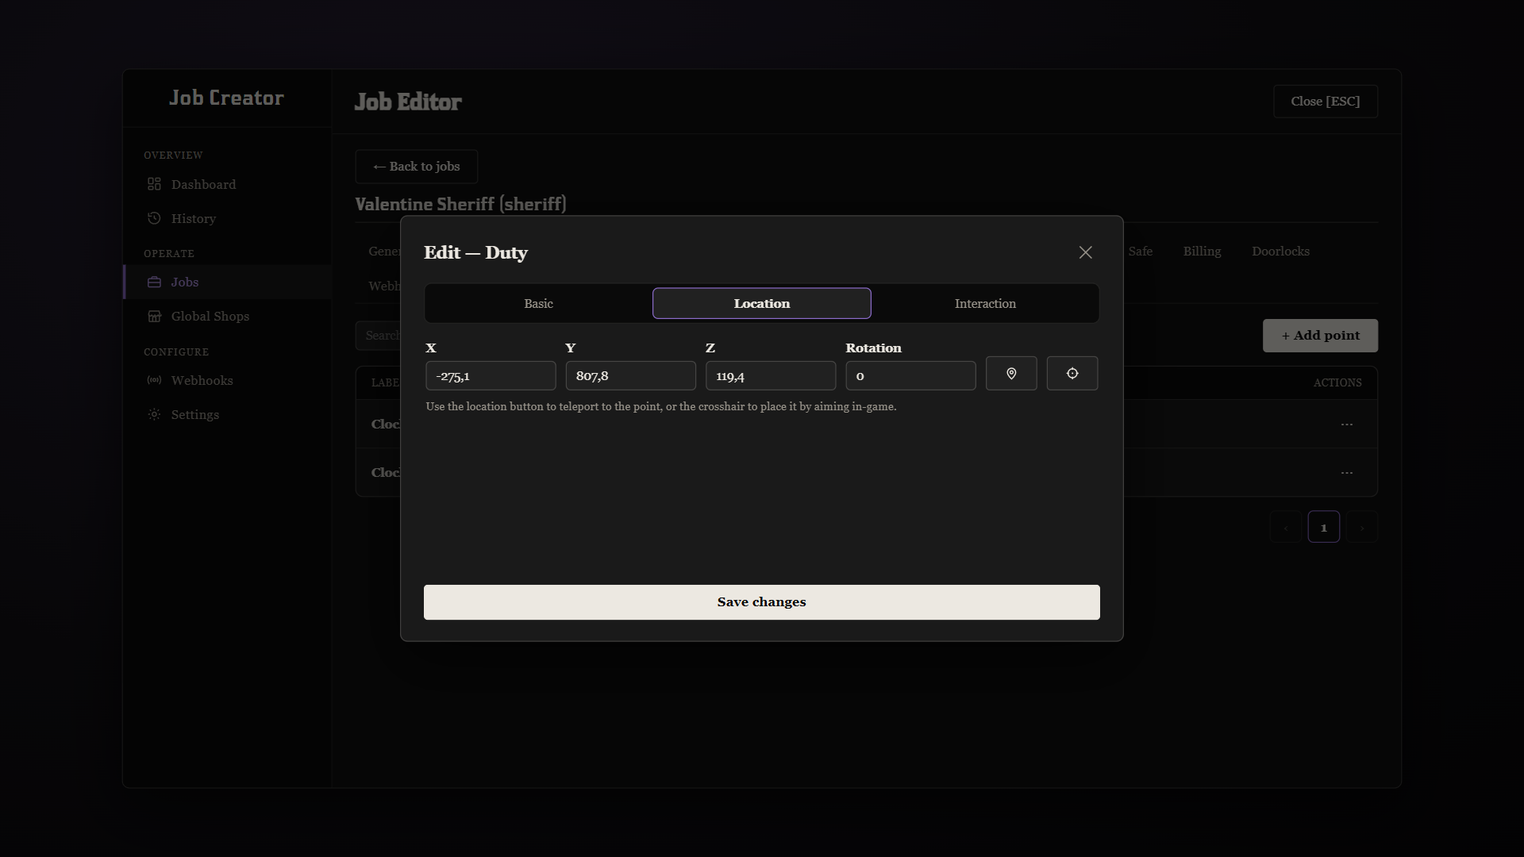The image size is (1524, 857).
Task: Switch to the Interaction tab
Action: [x=985, y=303]
